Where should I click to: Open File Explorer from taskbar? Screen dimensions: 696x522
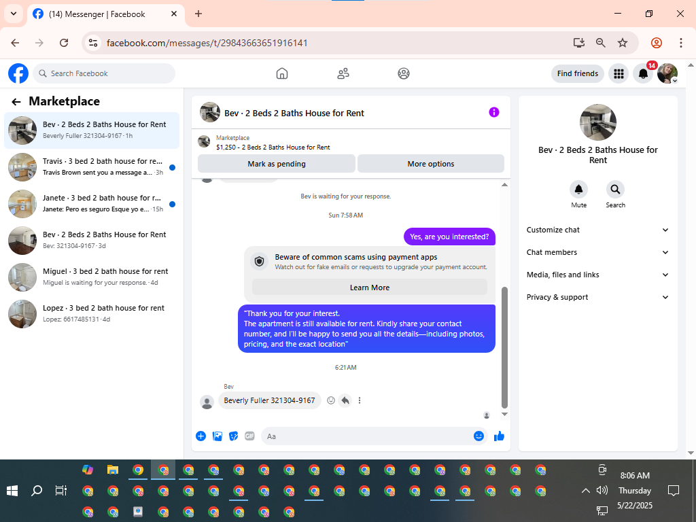pos(113,470)
